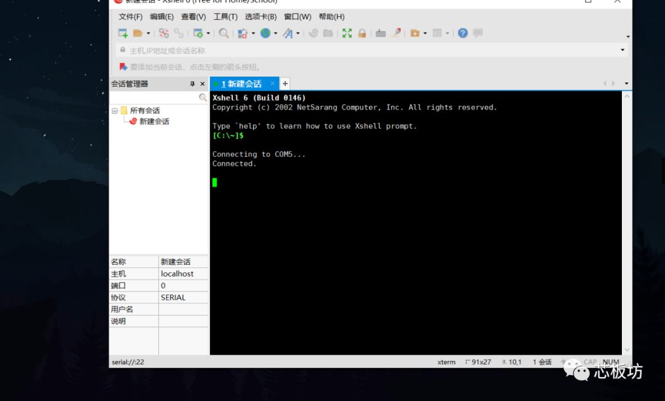Click 1 会话 in the status bar
The height and width of the screenshot is (401, 665).
[542, 362]
